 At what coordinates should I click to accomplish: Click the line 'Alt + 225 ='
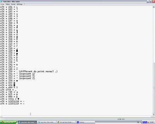pos(9,55)
